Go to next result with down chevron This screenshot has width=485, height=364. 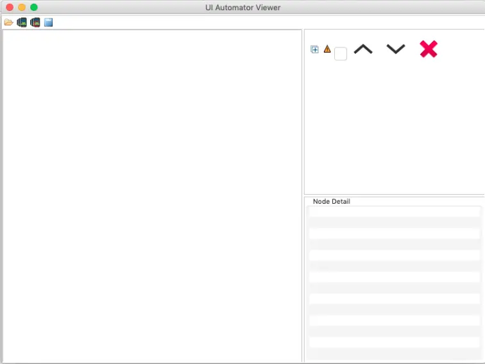(x=396, y=49)
